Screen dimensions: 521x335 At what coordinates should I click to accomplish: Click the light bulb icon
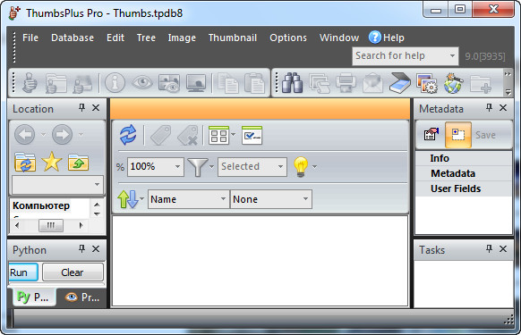[x=301, y=166]
